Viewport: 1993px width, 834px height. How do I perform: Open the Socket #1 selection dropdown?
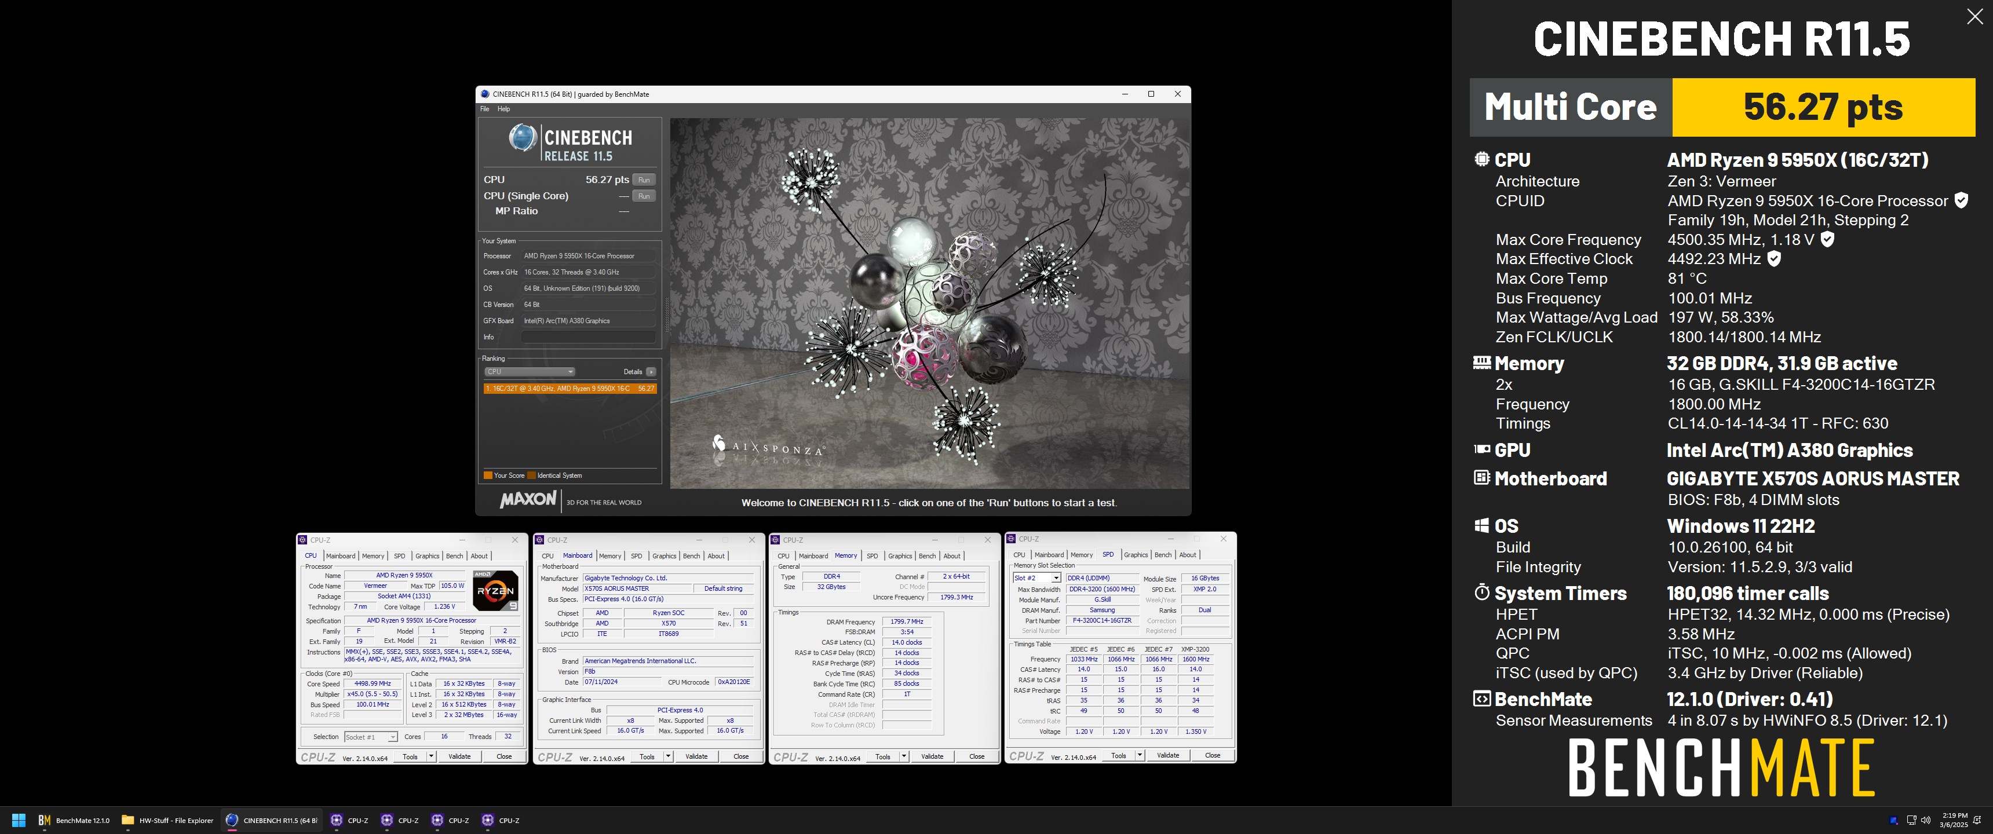pos(371,737)
